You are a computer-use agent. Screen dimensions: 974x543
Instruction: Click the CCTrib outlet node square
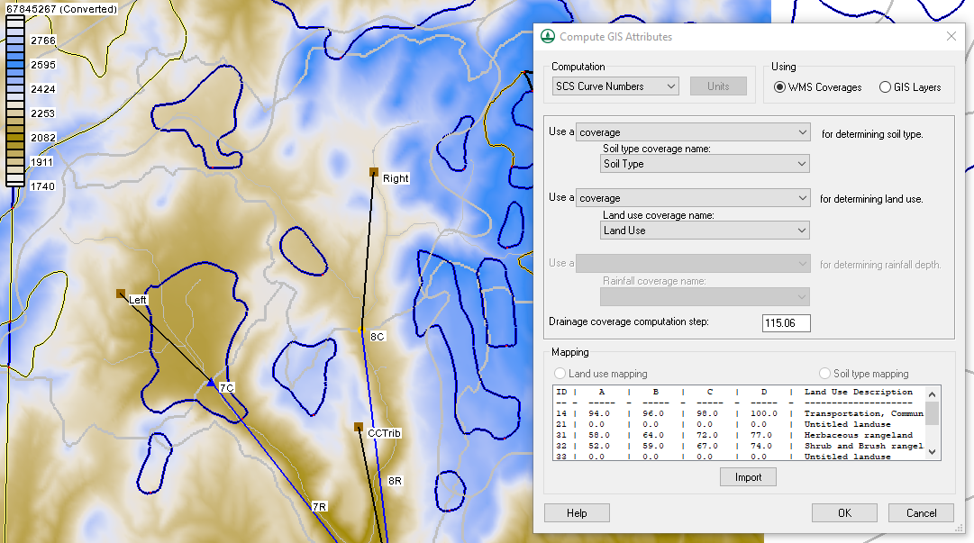point(359,427)
